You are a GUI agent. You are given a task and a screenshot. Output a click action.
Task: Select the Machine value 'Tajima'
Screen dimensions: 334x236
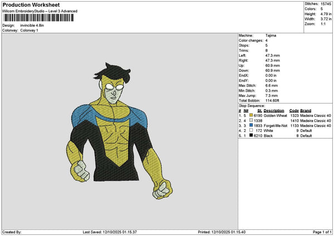tap(271, 36)
